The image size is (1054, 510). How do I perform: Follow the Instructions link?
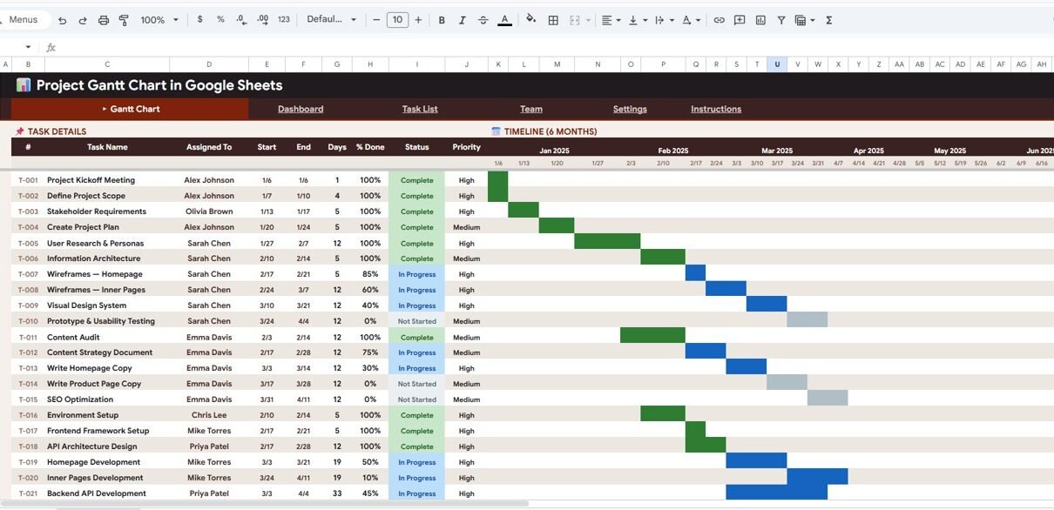coord(716,110)
